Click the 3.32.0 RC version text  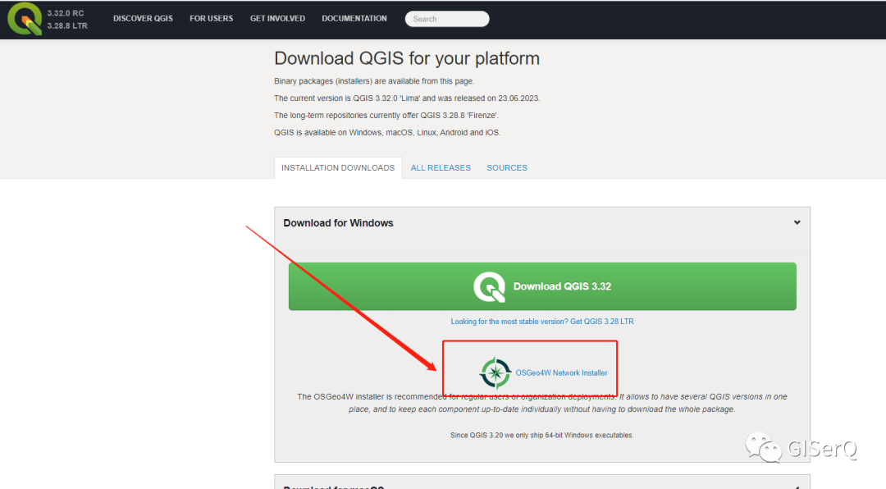pyautogui.click(x=66, y=13)
